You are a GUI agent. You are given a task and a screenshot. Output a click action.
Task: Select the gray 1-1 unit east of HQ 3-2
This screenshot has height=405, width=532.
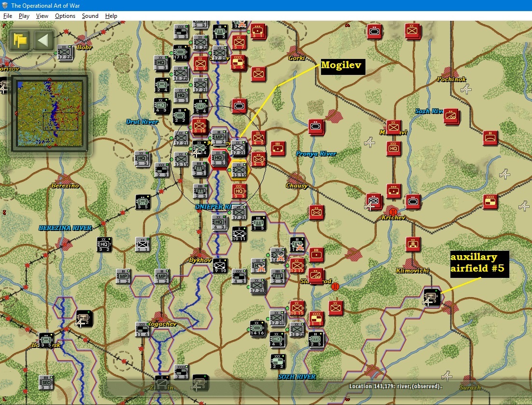[x=142, y=244]
